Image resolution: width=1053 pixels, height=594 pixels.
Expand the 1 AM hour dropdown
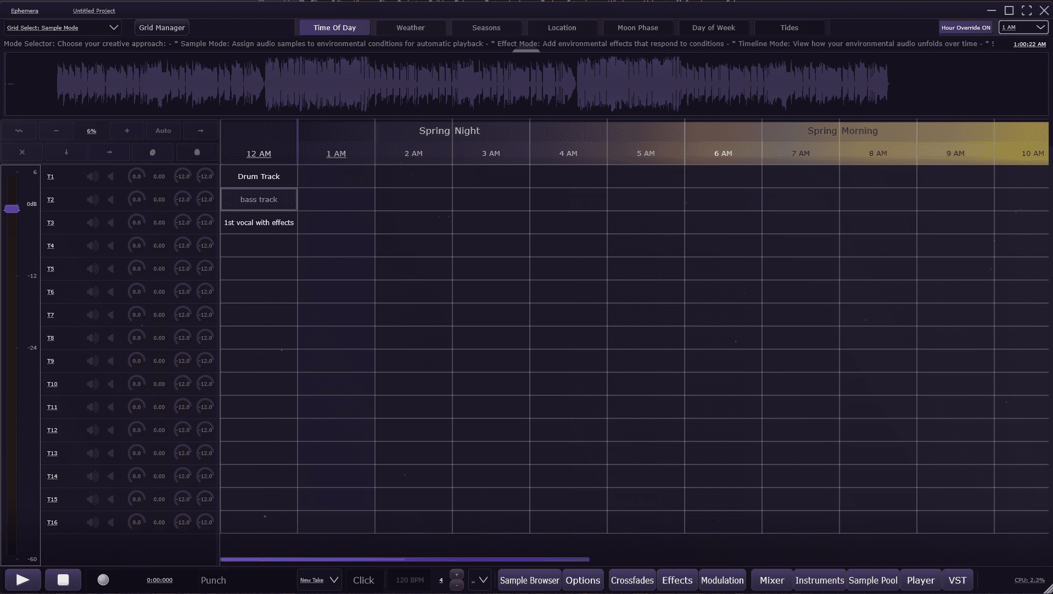pos(1023,27)
